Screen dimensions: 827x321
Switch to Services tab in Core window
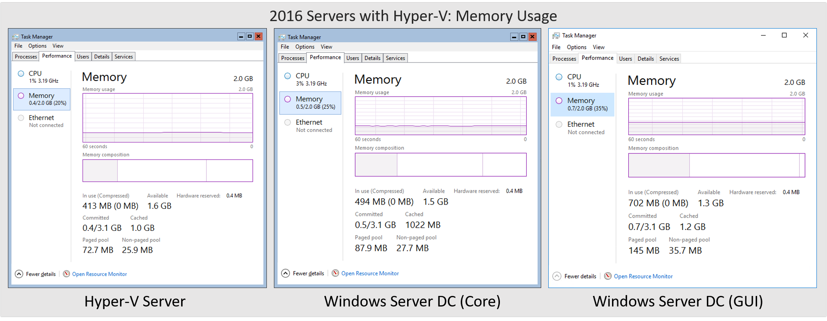pyautogui.click(x=395, y=58)
